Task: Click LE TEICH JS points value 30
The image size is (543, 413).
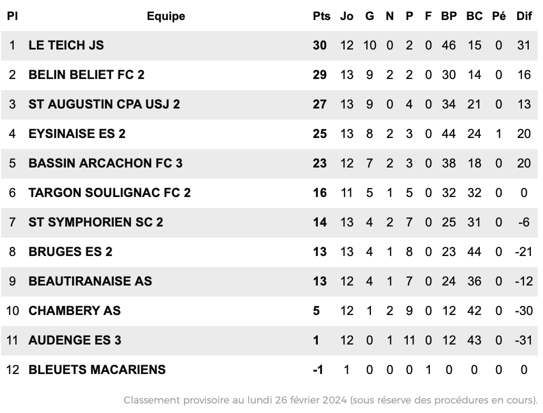Action: pyautogui.click(x=319, y=45)
